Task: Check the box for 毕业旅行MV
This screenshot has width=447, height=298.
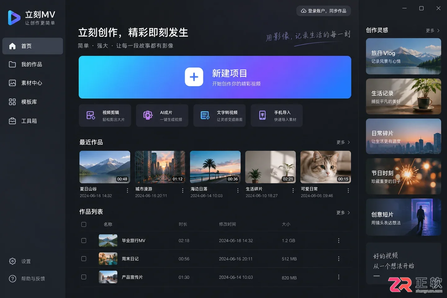Action: [84, 241]
